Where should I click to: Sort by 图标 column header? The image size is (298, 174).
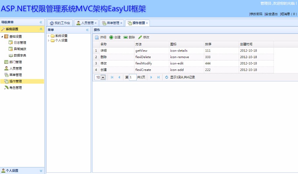pyautogui.click(x=187, y=44)
